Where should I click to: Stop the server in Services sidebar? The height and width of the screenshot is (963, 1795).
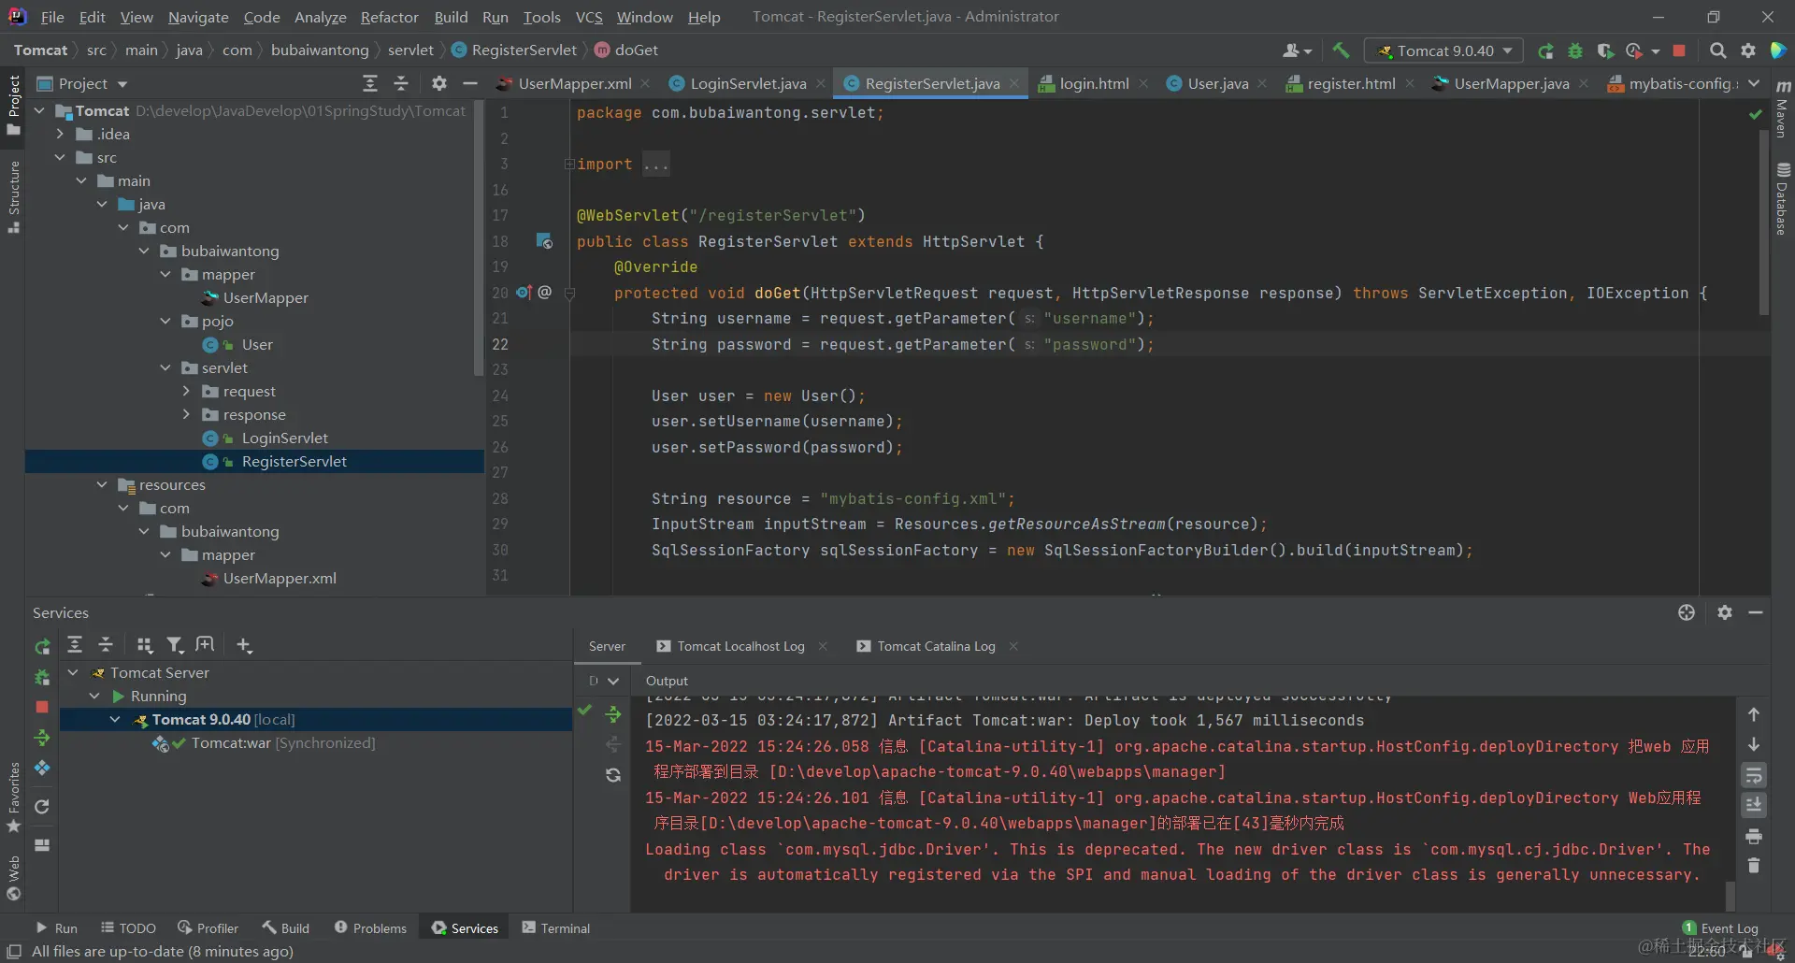pyautogui.click(x=42, y=708)
